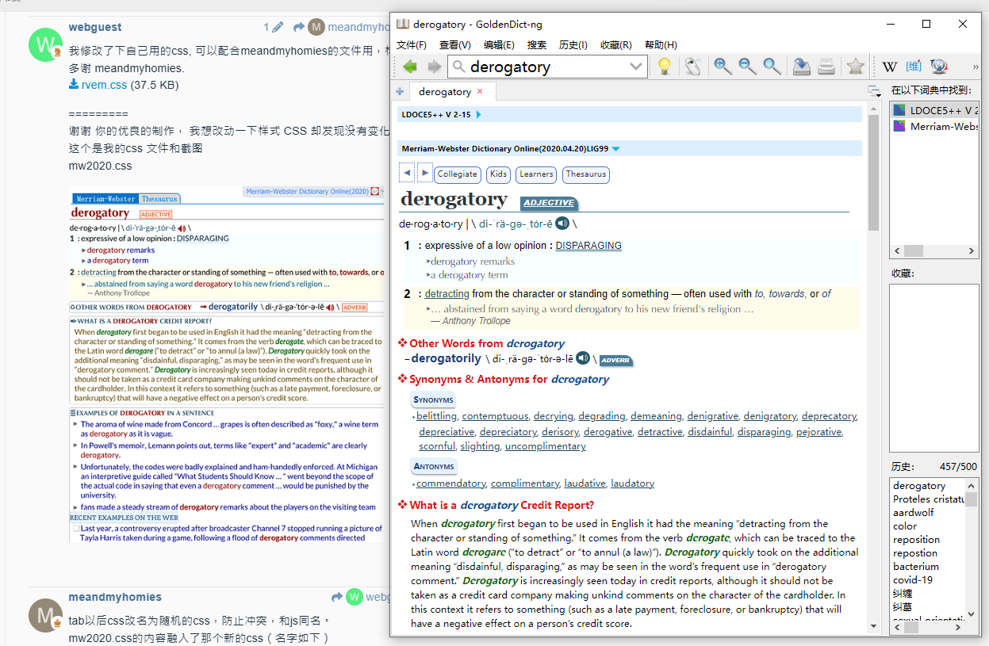The height and width of the screenshot is (646, 989).
Task: Open the 帮助(H) menu
Action: [661, 45]
